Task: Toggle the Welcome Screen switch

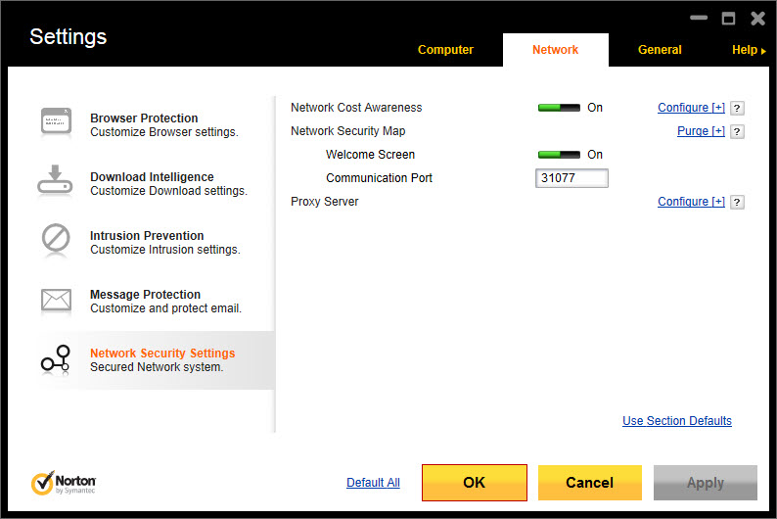Action: click(559, 155)
